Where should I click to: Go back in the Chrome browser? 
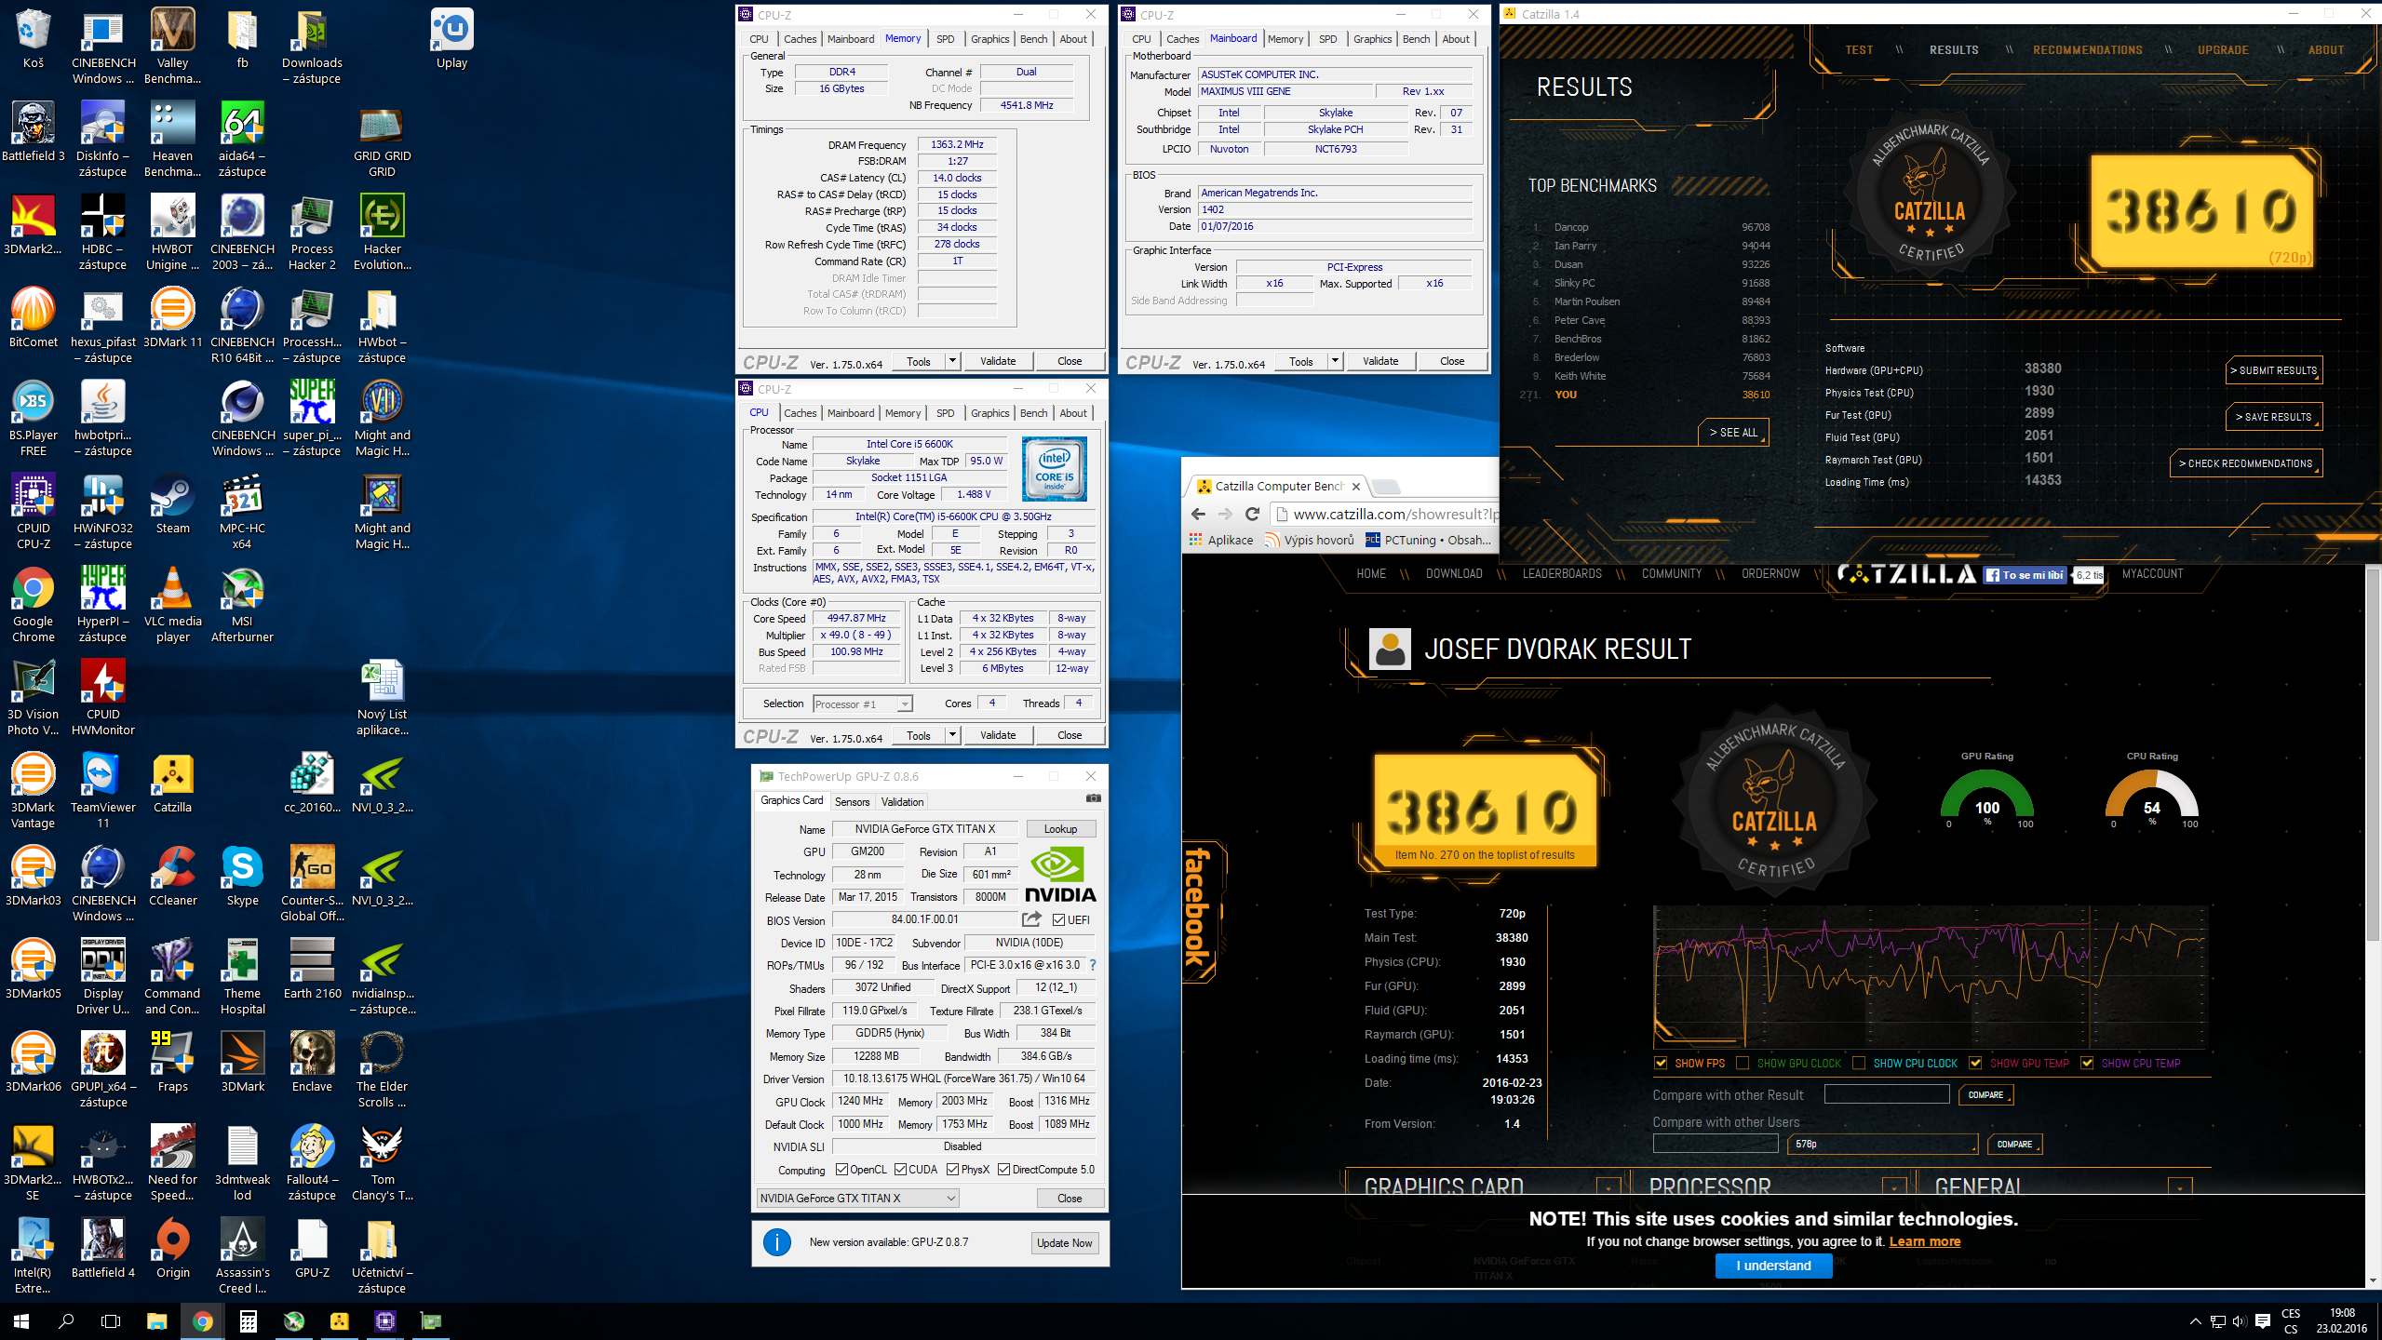click(x=1199, y=514)
